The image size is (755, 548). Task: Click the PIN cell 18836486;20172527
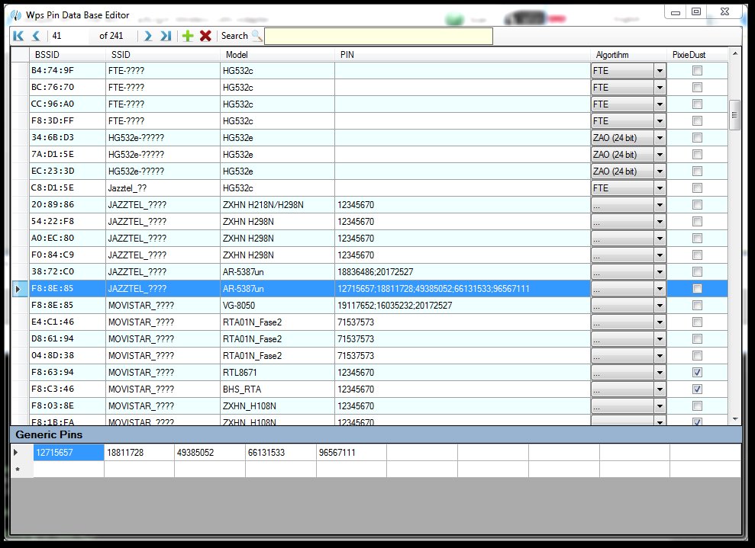point(463,271)
